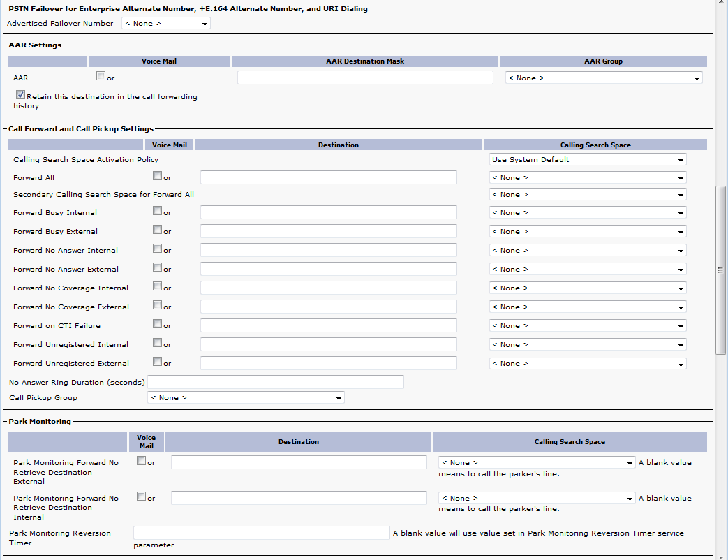The image size is (728, 560).
Task: Expand Forward All Calling Search Space dropdown
Action: click(x=588, y=178)
